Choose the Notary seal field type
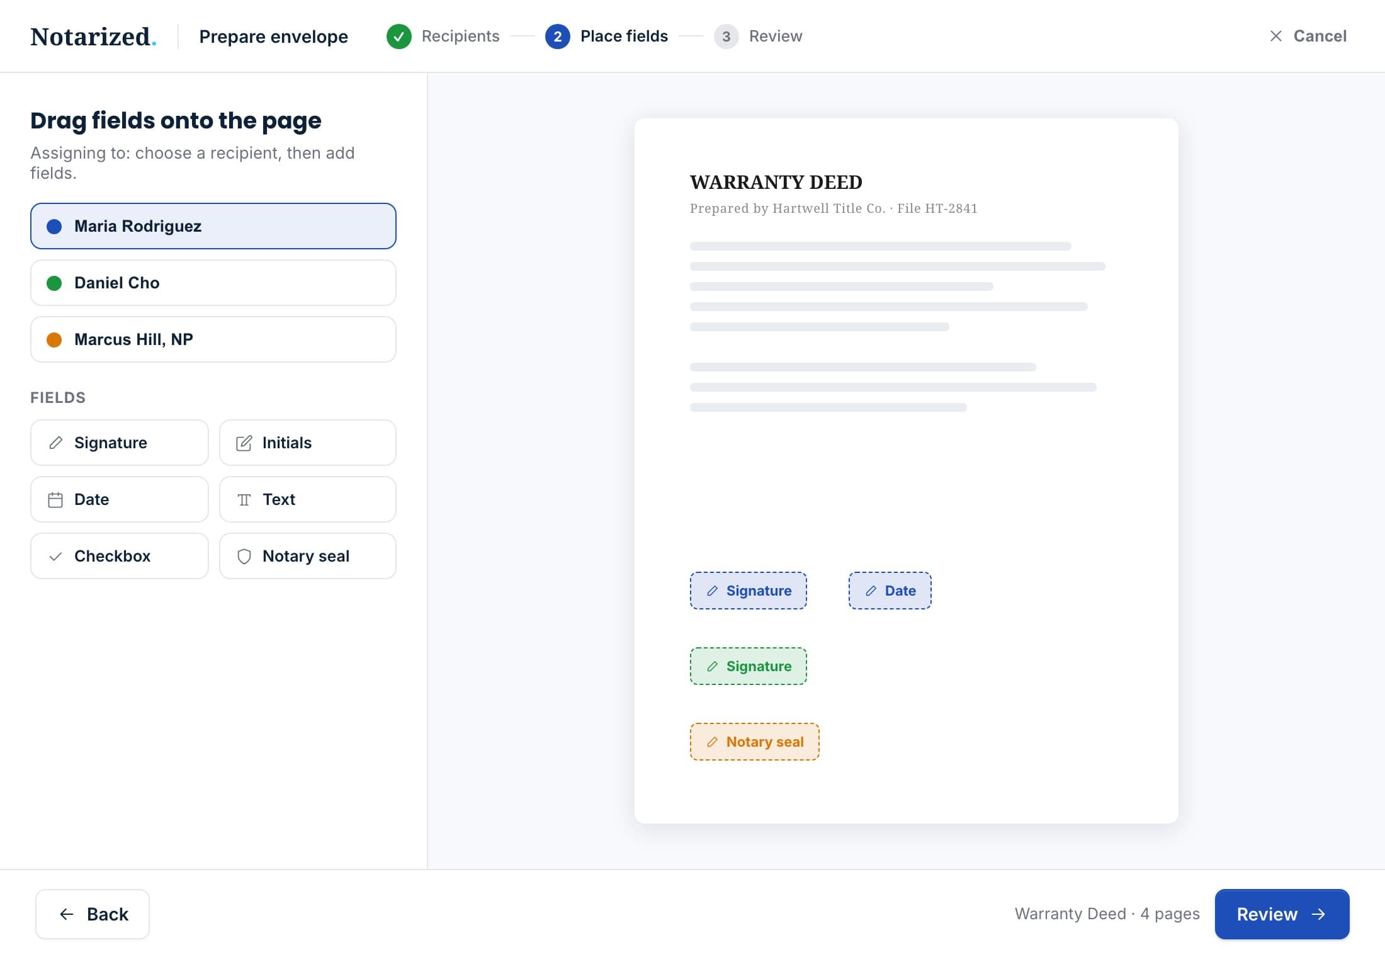Screen dimensions: 1385x957 308,556
